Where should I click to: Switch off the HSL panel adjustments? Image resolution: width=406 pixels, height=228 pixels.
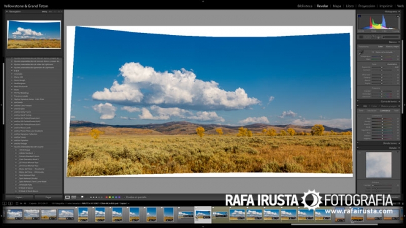click(x=358, y=106)
